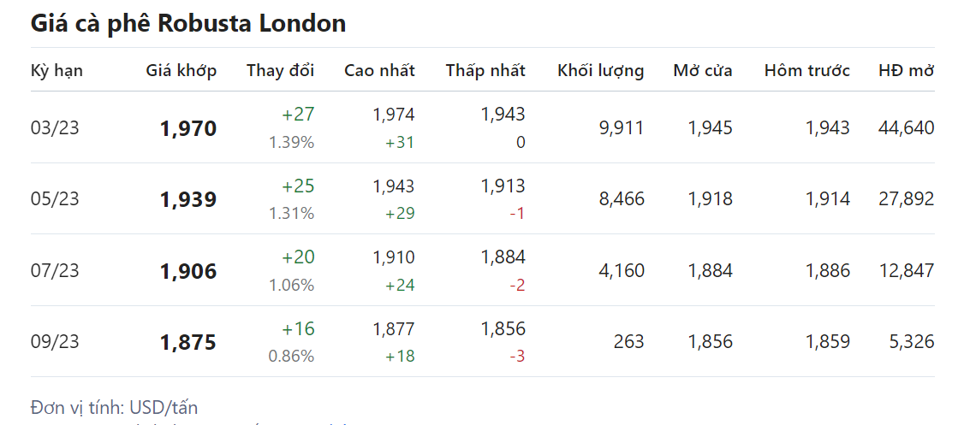Select the 03/23 contract term row

[x=55, y=128]
